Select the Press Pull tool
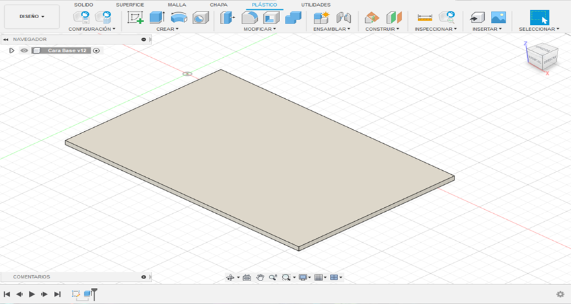The image size is (571, 304). [x=228, y=17]
